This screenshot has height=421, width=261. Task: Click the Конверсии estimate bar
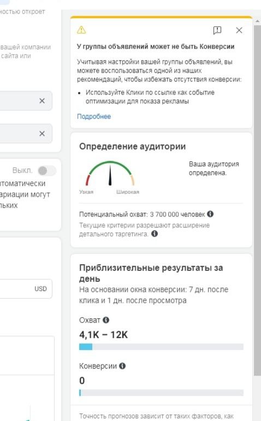click(x=161, y=393)
